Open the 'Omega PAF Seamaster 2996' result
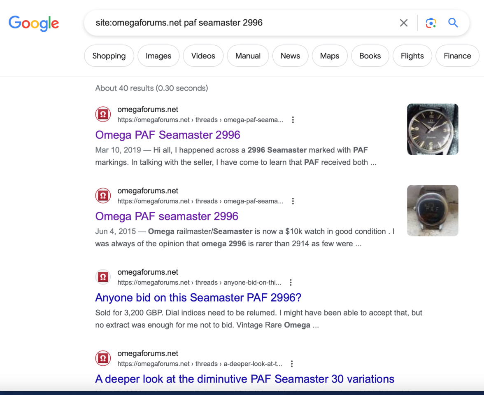This screenshot has height=395, width=484. click(x=168, y=135)
